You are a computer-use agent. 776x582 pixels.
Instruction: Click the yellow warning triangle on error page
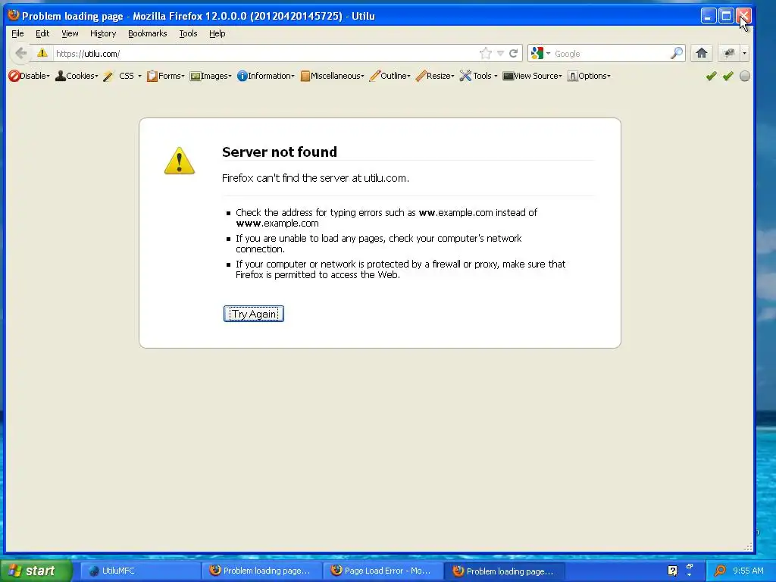[179, 161]
